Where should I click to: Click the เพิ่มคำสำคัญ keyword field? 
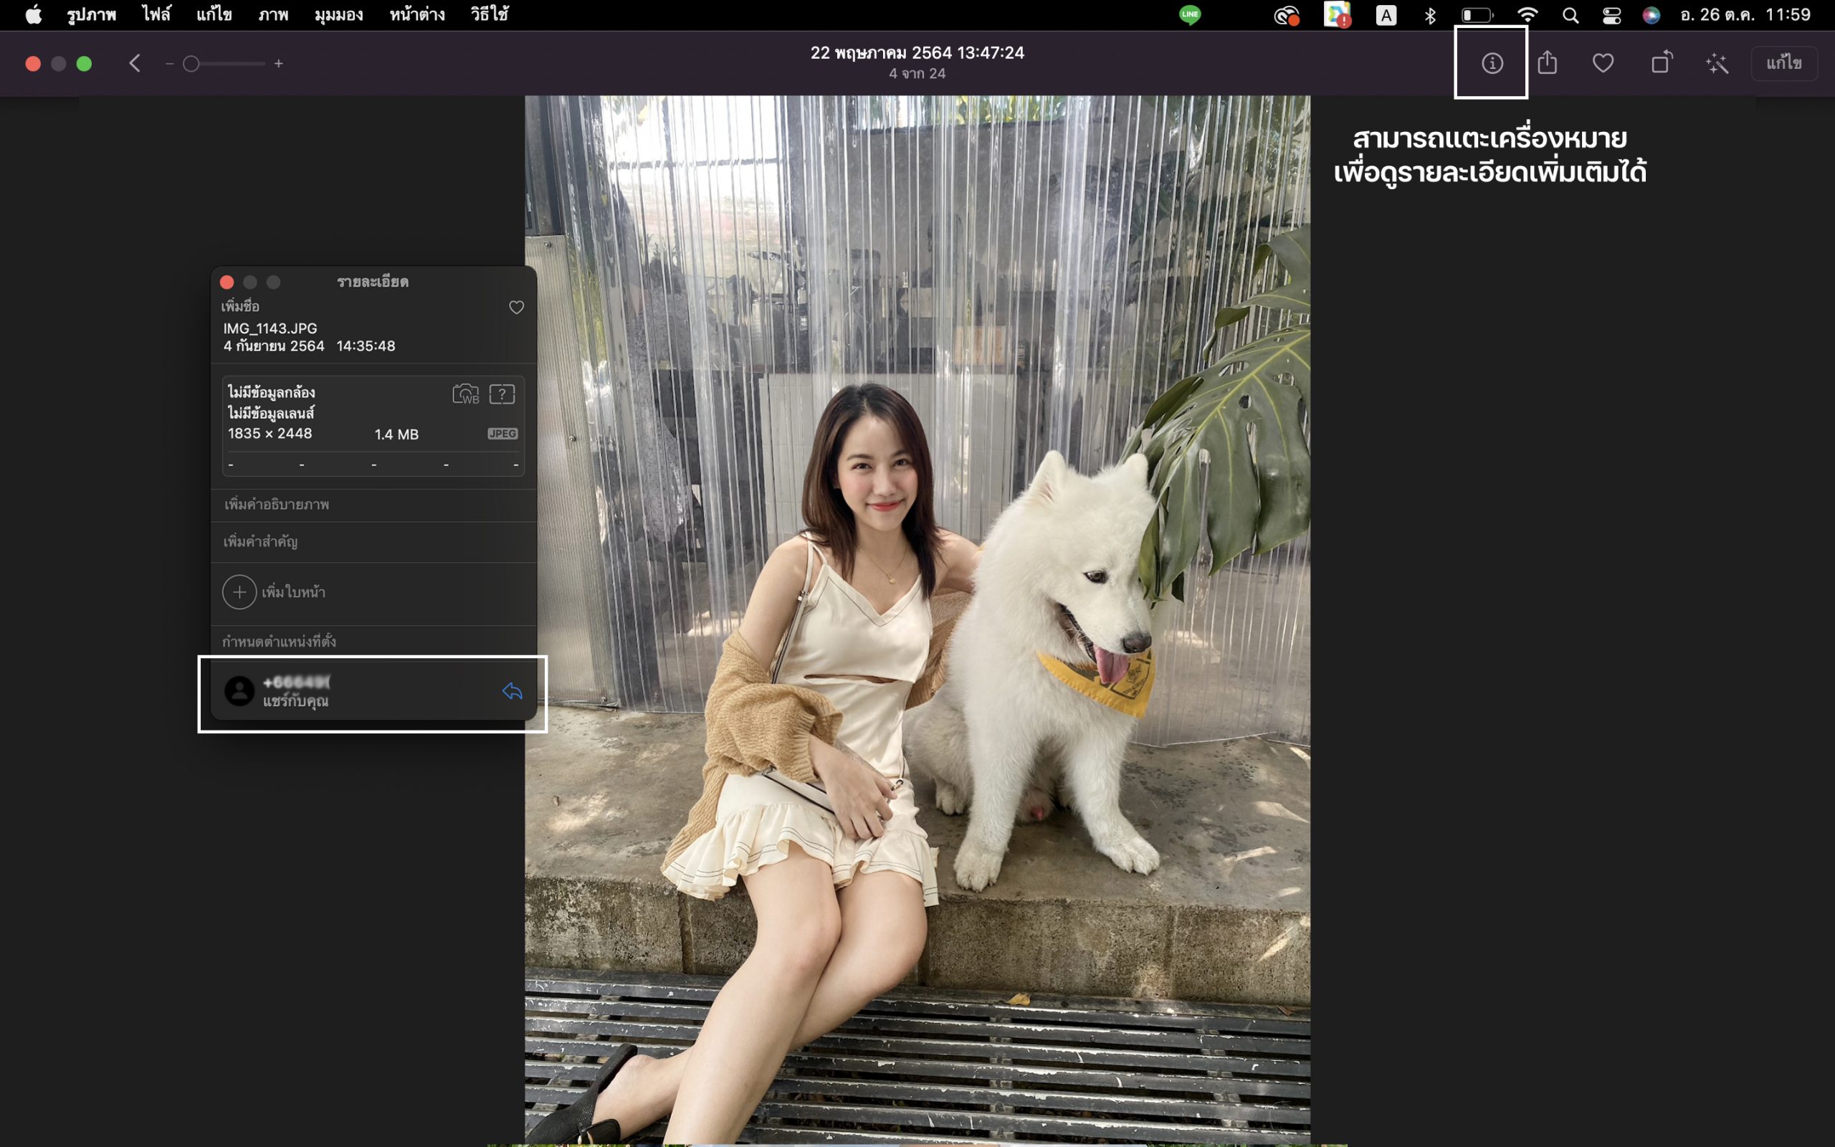click(x=260, y=542)
